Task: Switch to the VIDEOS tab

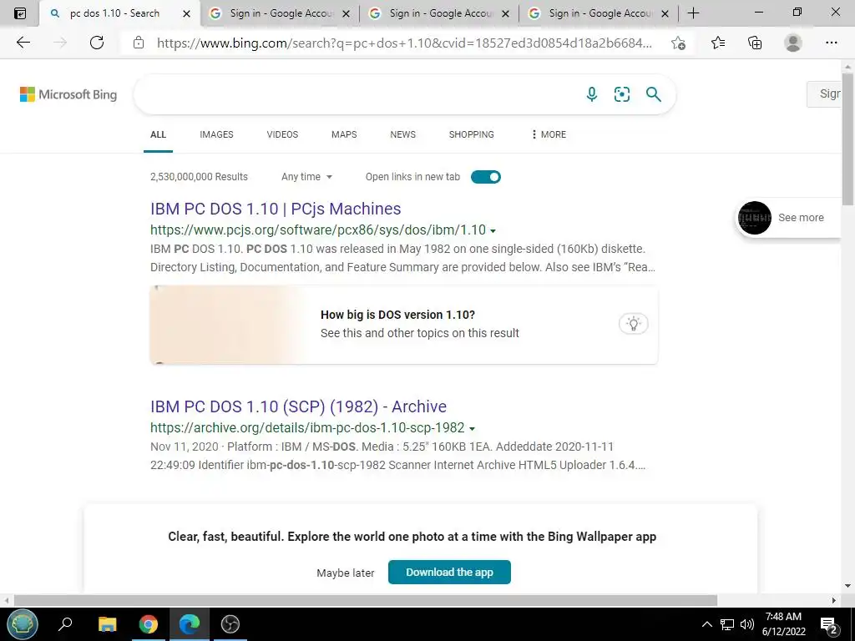Action: point(282,134)
